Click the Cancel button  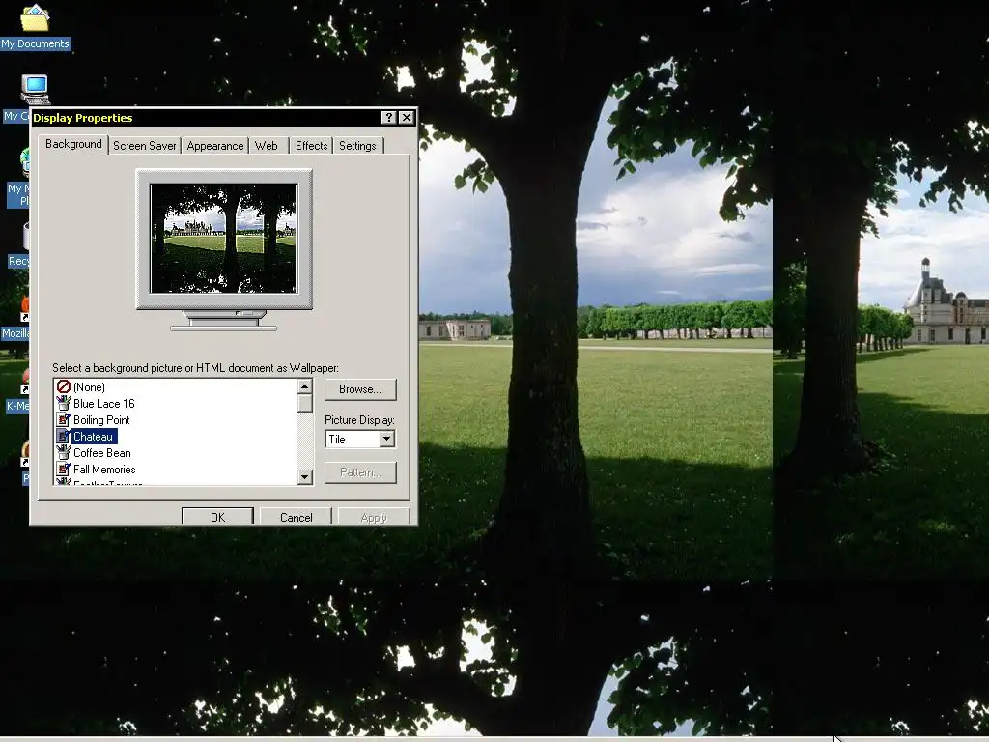click(296, 517)
